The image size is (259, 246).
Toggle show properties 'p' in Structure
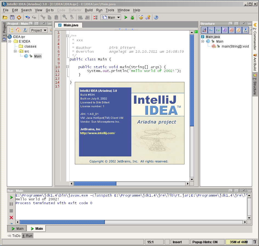click(224, 30)
